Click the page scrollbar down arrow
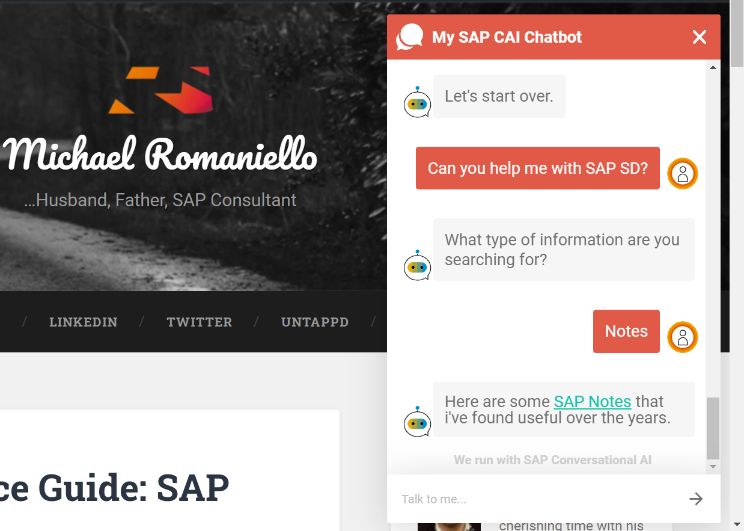 click(x=737, y=524)
